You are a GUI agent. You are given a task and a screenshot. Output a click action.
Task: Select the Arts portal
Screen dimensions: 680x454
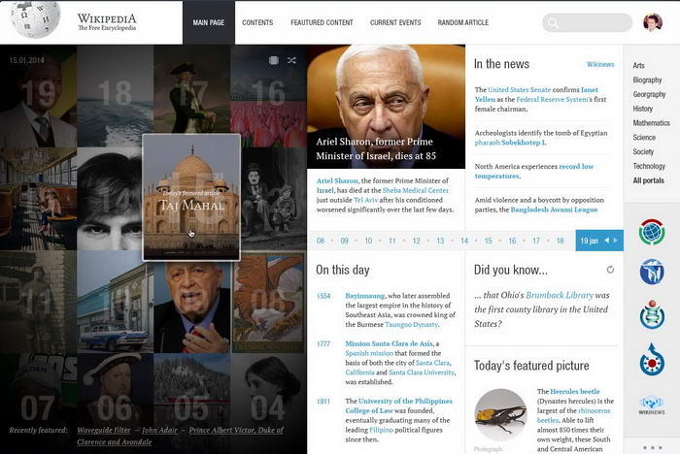pyautogui.click(x=638, y=65)
